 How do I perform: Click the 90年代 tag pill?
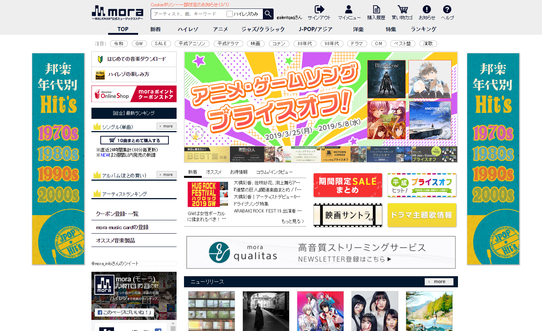tap(332, 44)
